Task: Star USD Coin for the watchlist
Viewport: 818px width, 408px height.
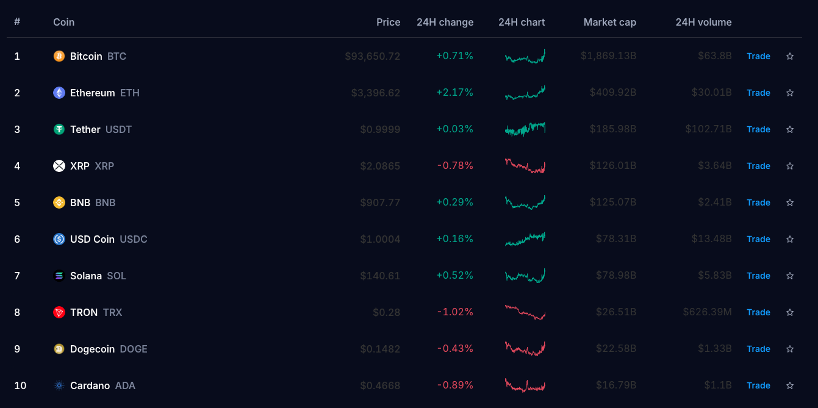Action: pyautogui.click(x=790, y=239)
